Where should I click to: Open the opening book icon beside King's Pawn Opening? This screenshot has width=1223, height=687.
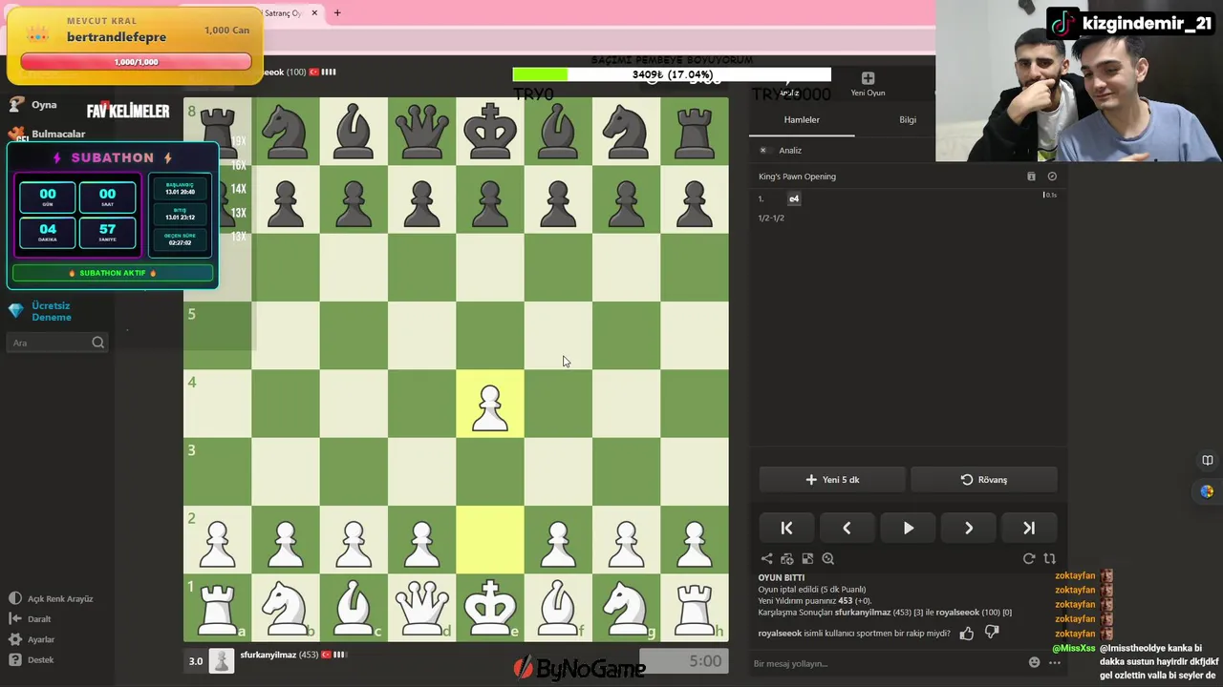point(1031,177)
